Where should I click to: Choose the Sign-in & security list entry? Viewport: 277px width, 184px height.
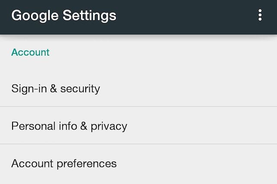[55, 89]
